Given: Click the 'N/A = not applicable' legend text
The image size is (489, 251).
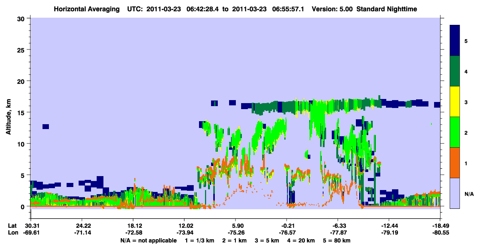Looking at the screenshot, I should click(148, 240).
